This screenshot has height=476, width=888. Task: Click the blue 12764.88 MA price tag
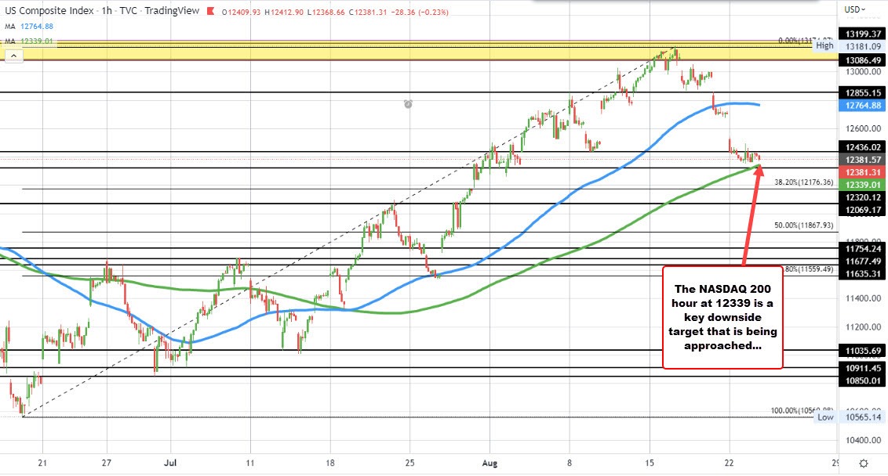863,105
